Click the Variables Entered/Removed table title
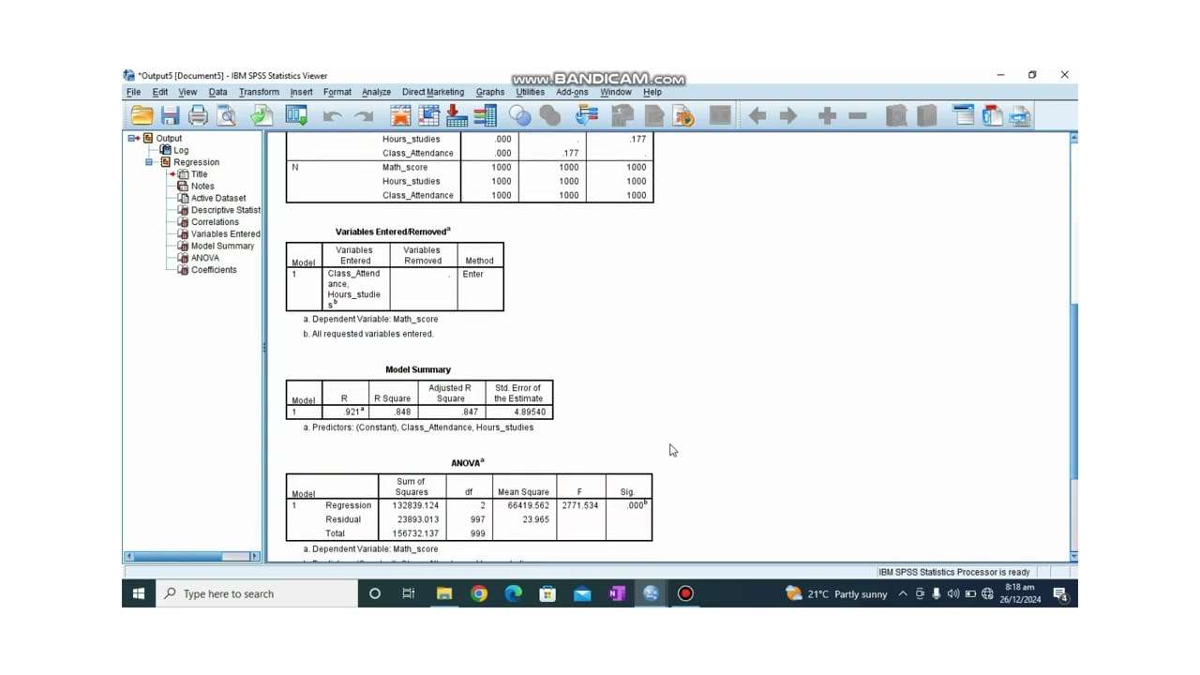1200x675 pixels. pyautogui.click(x=393, y=232)
